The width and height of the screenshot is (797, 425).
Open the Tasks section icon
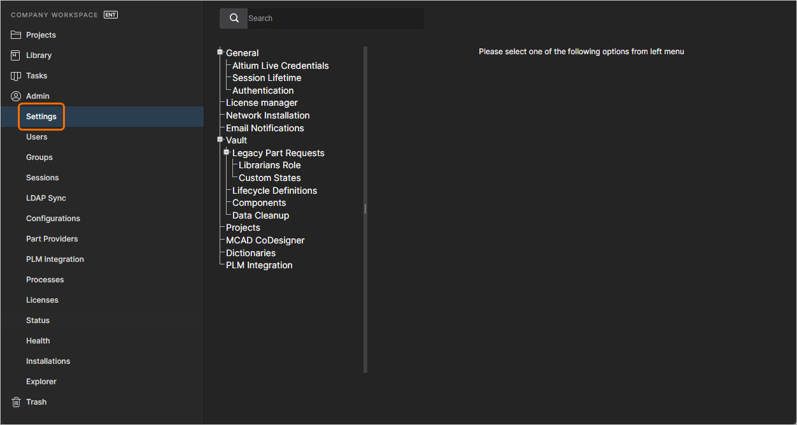pyautogui.click(x=16, y=75)
